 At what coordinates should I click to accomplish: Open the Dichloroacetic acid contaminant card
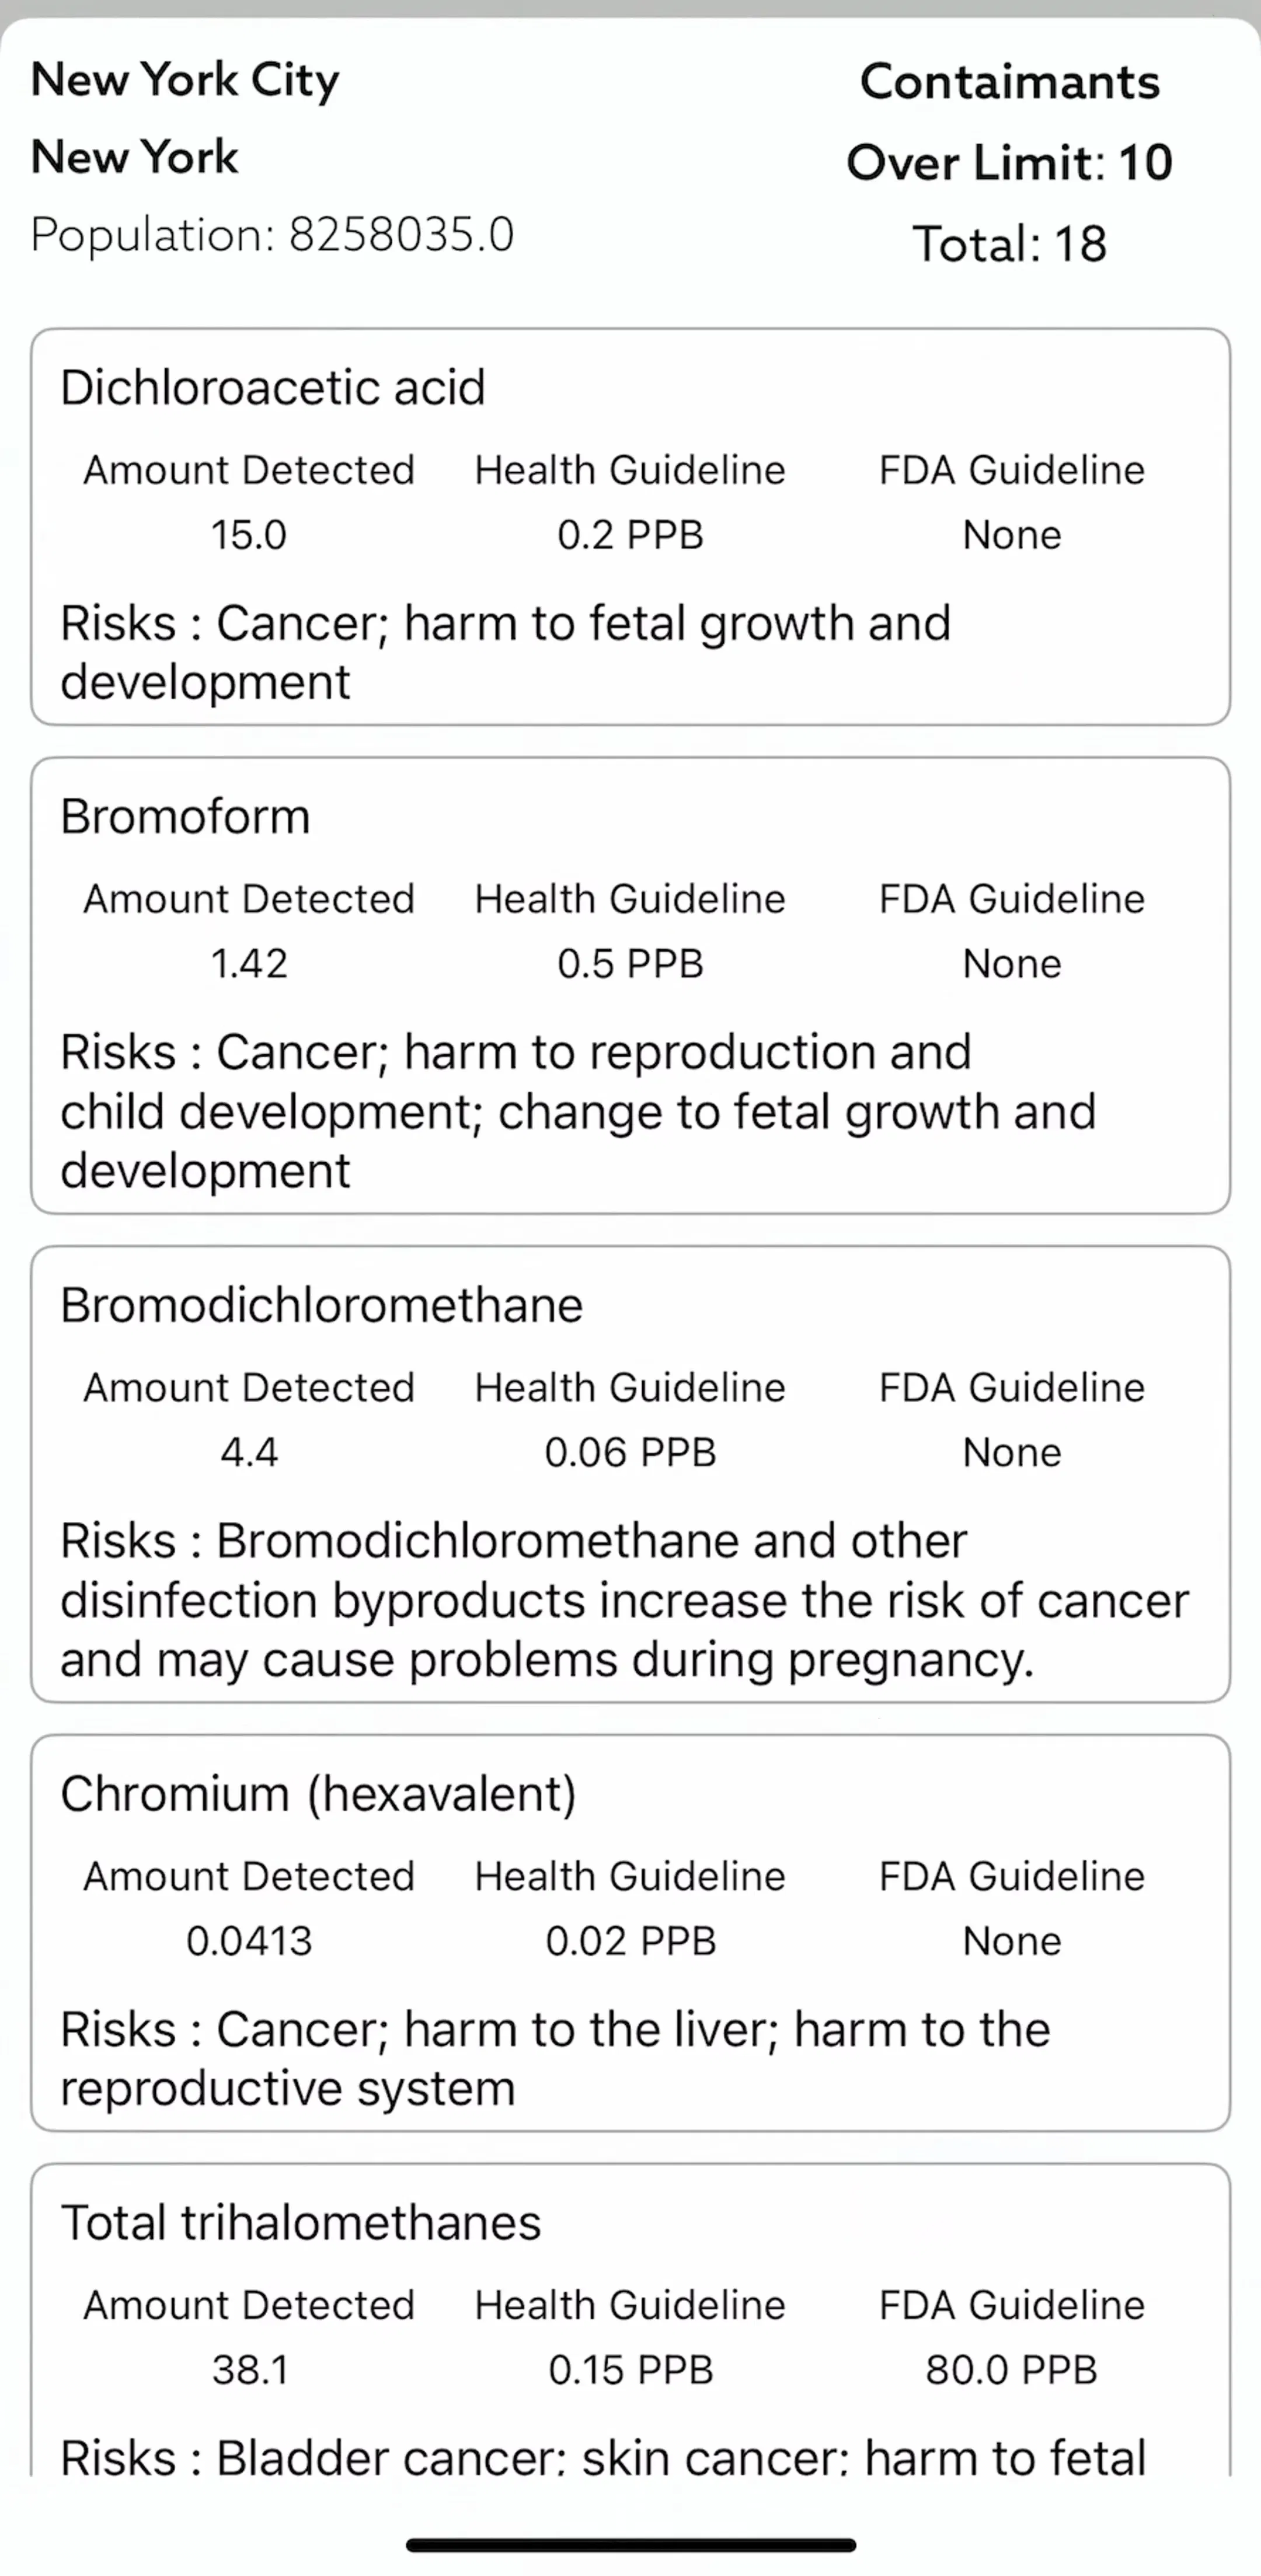tap(630, 527)
